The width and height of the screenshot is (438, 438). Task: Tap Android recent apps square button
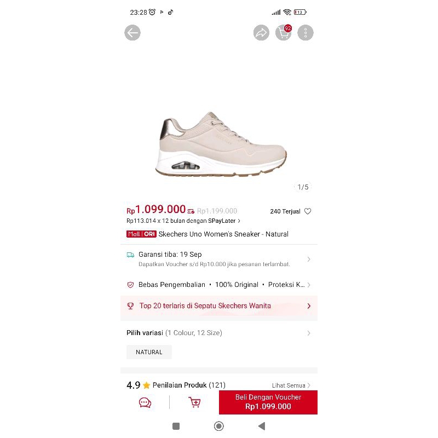(176, 426)
